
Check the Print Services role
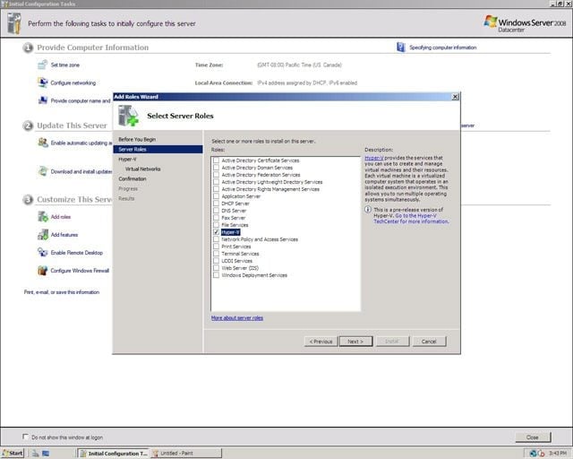tap(217, 247)
